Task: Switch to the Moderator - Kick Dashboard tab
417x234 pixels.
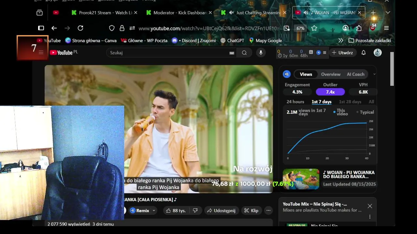Action: point(179,13)
